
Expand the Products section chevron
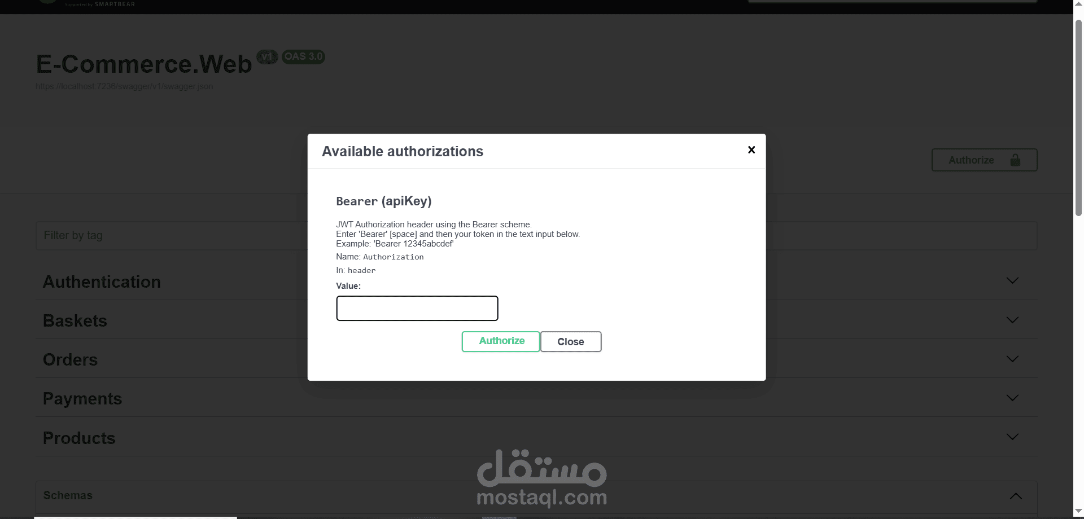coord(1012,437)
